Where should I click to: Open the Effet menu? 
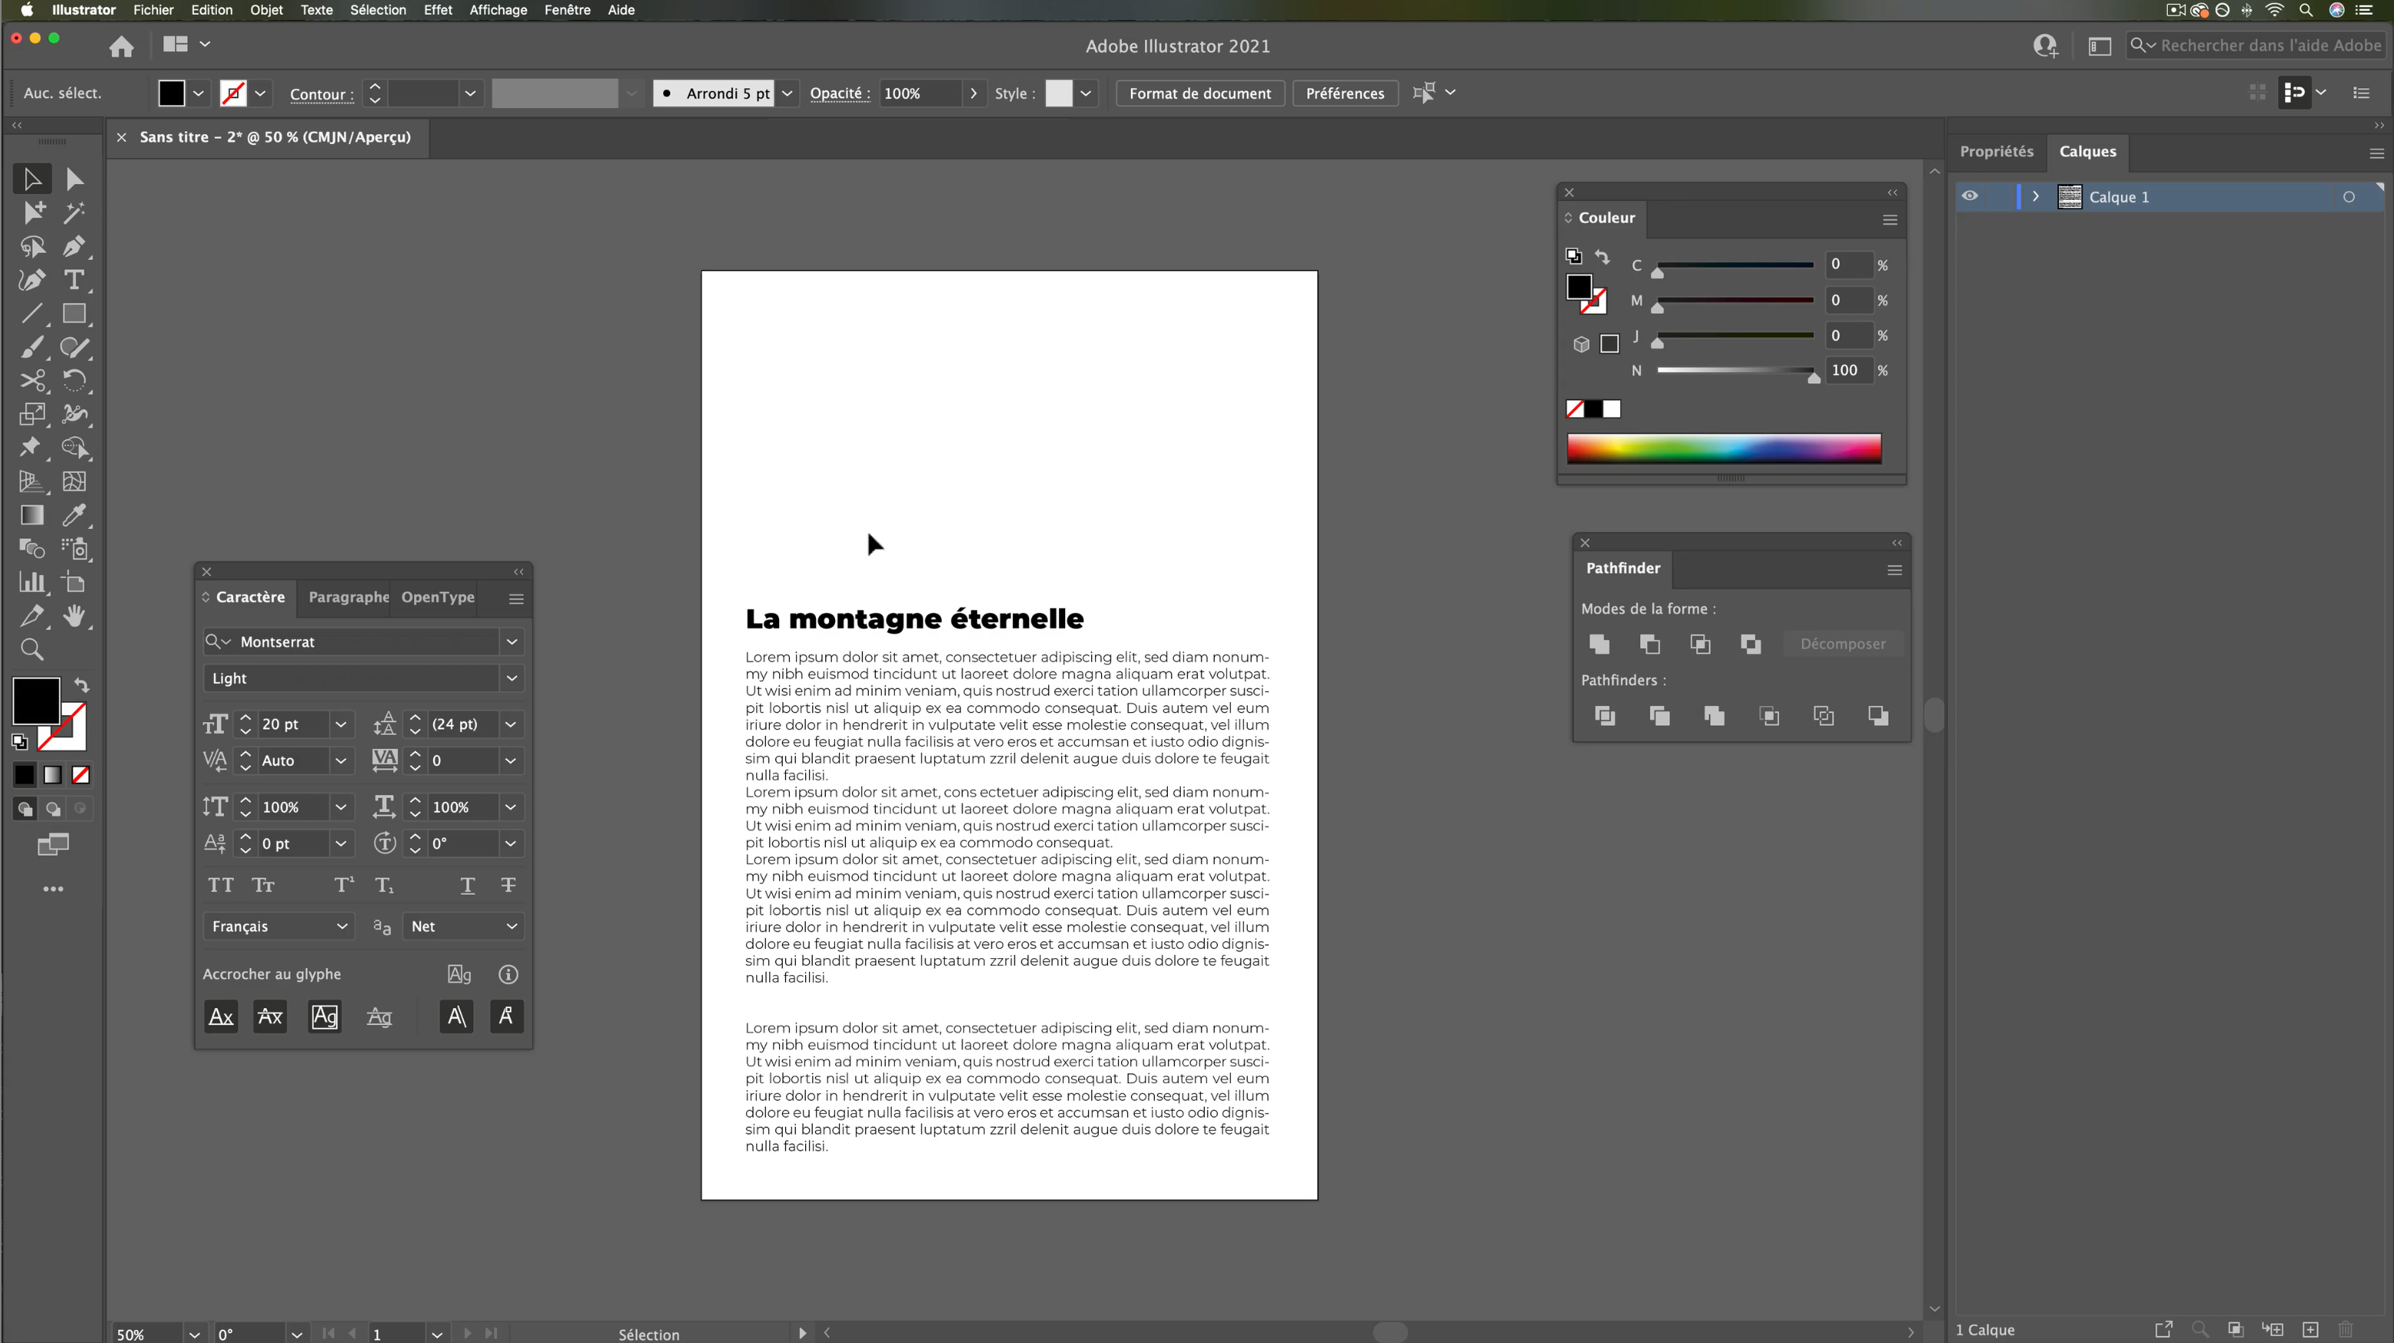pyautogui.click(x=437, y=10)
